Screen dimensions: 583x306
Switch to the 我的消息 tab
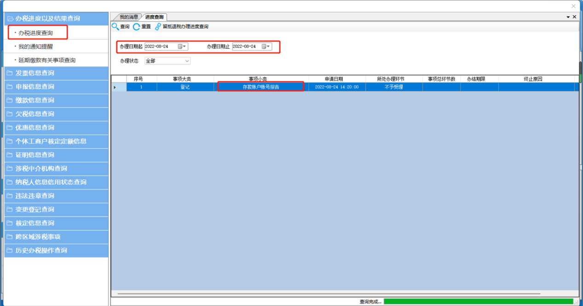pos(128,17)
